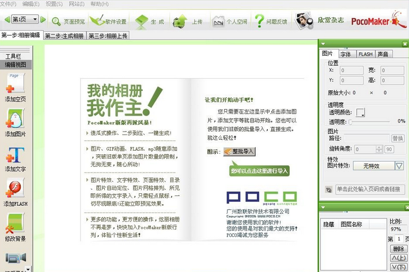Image resolution: width=409 pixels, height=272 pixels.
Task: Open 个人空间 personal space
Action: pyautogui.click(x=229, y=22)
